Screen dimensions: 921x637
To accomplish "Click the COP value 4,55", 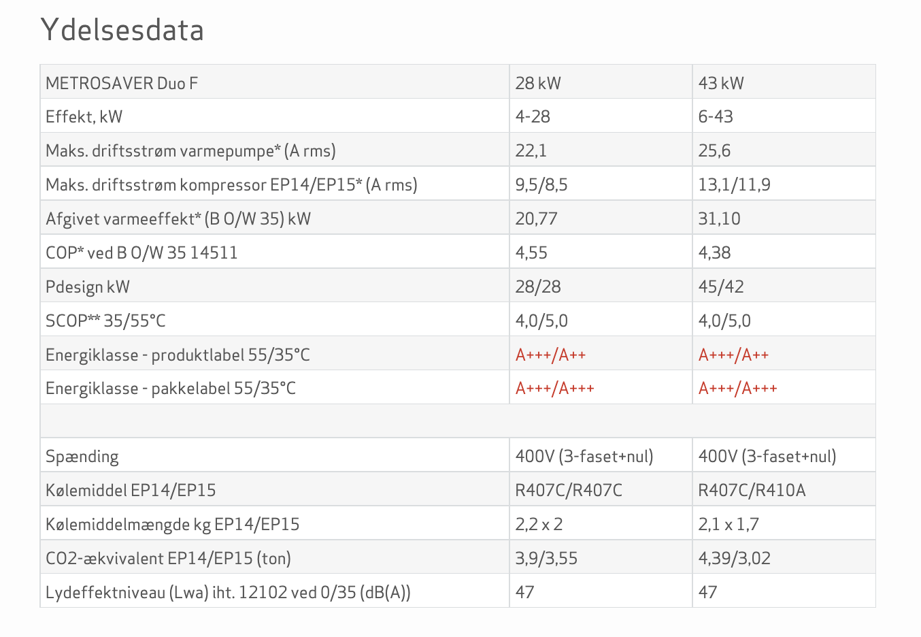I will pyautogui.click(x=531, y=252).
